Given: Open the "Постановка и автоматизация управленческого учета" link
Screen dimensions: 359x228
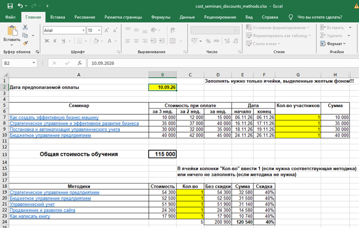Looking at the screenshot, I should click(x=64, y=129).
